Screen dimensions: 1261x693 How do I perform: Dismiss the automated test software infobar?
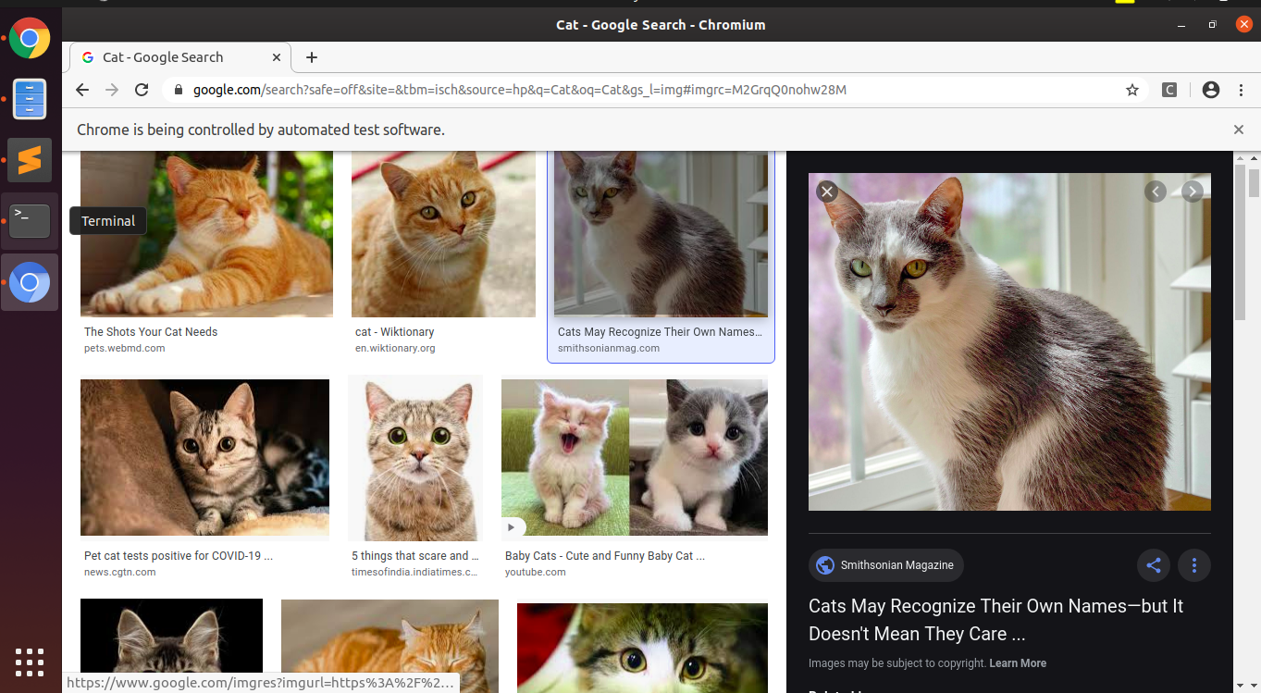pyautogui.click(x=1239, y=130)
